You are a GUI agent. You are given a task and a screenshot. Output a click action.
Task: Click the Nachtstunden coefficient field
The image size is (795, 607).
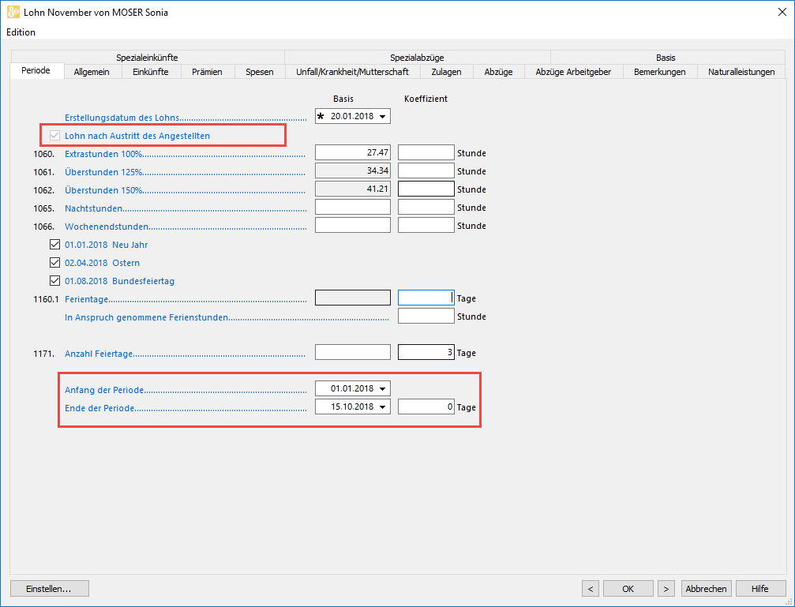click(x=426, y=208)
